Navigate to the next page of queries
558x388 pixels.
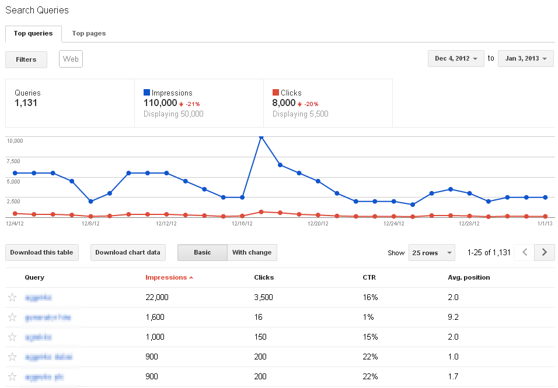coord(544,252)
